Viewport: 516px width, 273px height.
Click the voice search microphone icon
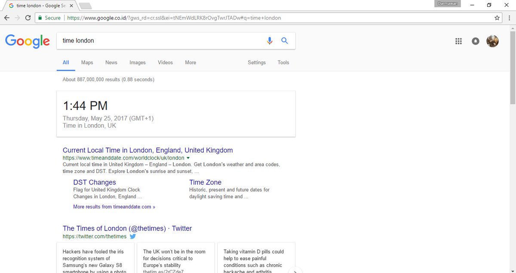click(270, 41)
